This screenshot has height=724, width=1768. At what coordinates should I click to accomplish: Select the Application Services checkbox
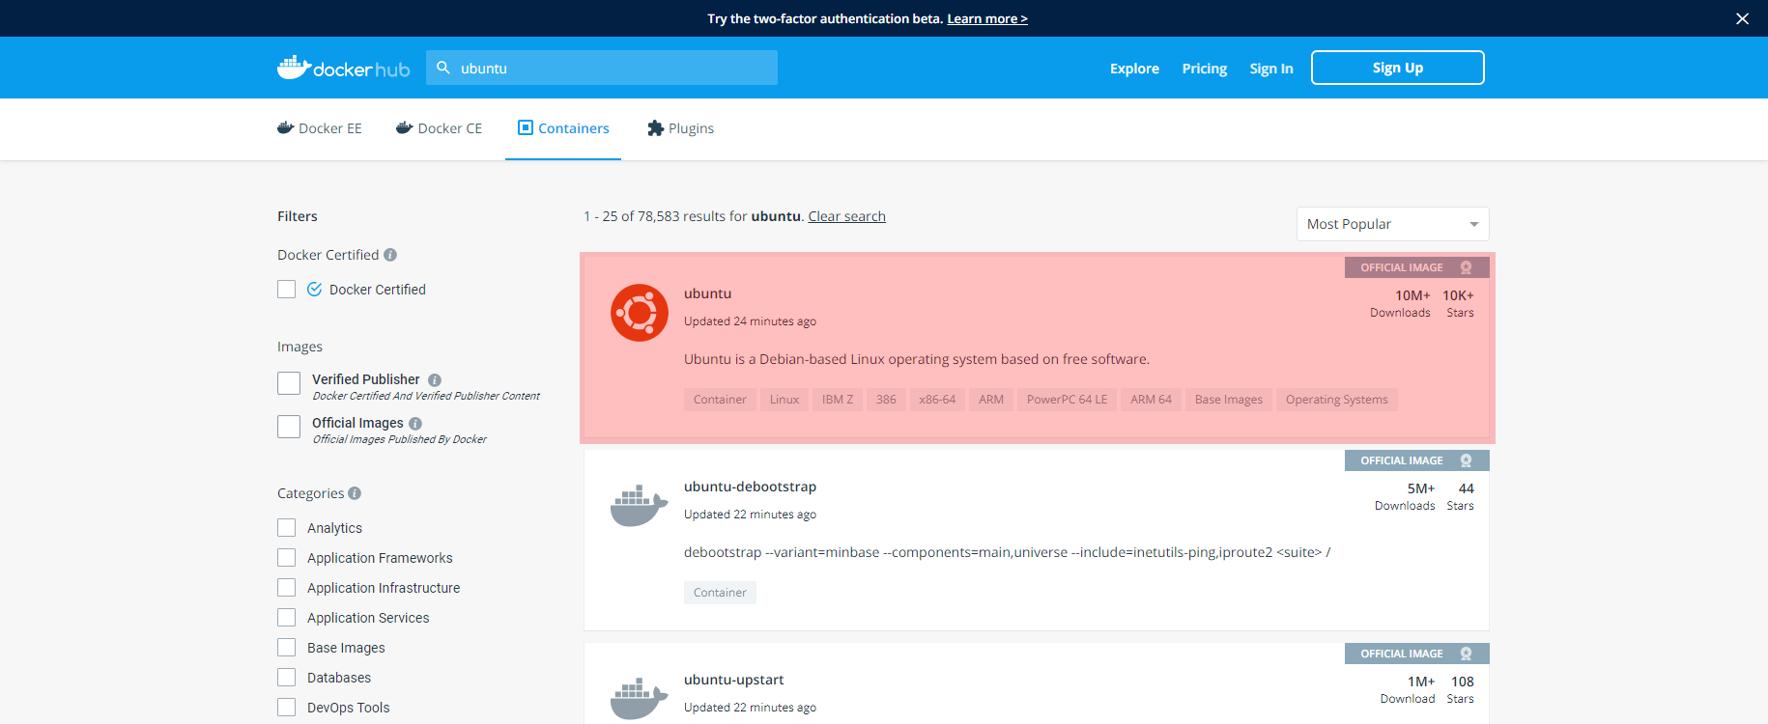(287, 618)
